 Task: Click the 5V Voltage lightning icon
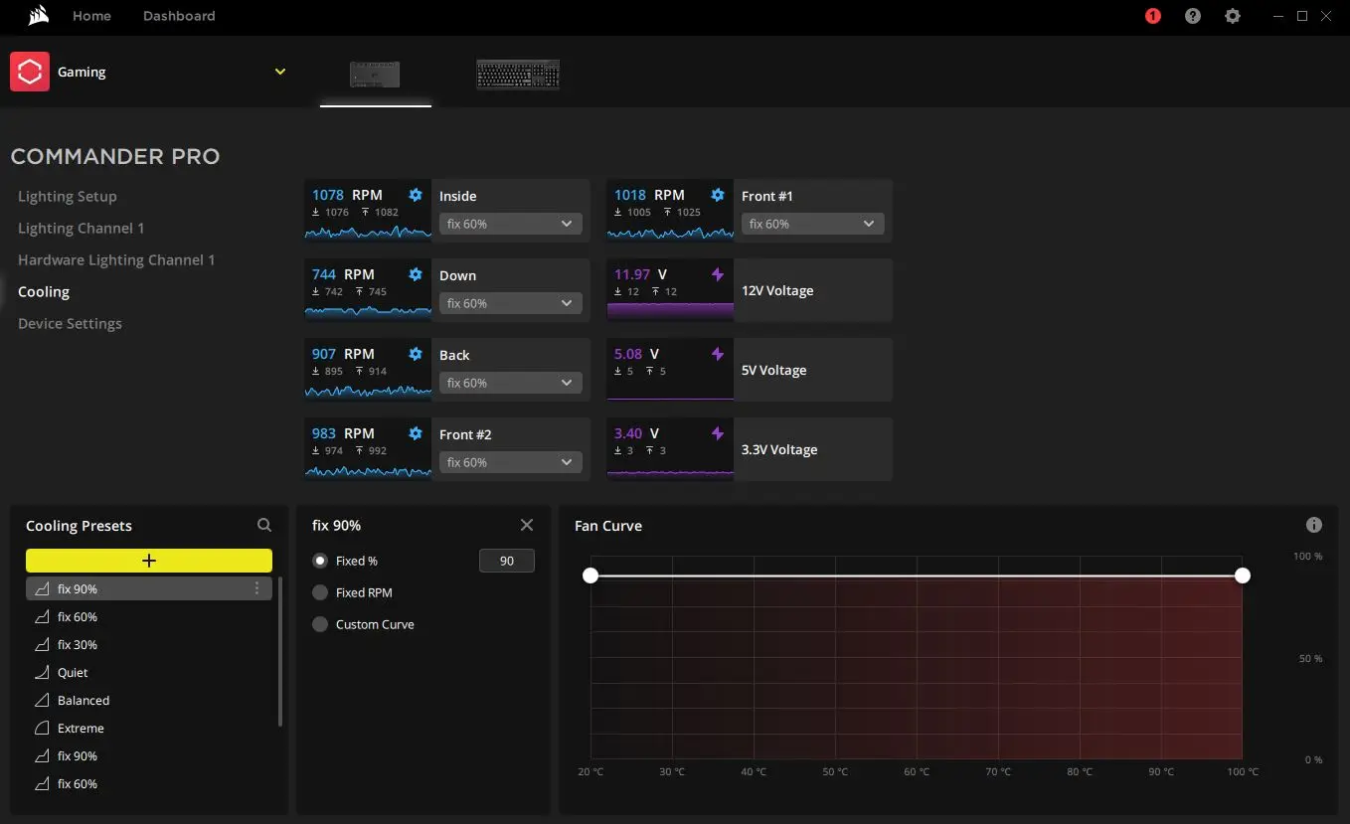tap(718, 354)
